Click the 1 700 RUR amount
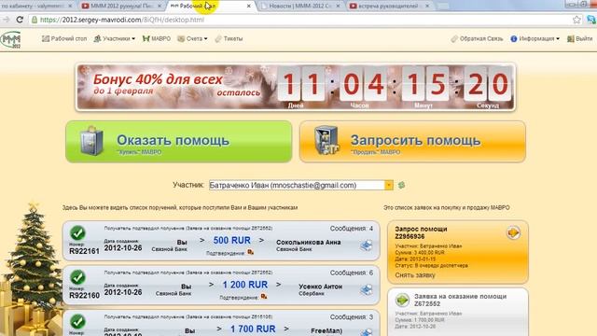 (x=253, y=329)
